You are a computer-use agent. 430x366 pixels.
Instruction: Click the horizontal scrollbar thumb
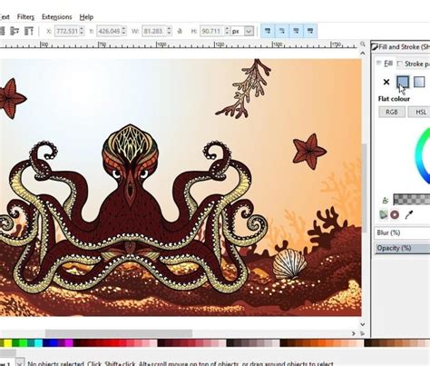click(x=119, y=333)
